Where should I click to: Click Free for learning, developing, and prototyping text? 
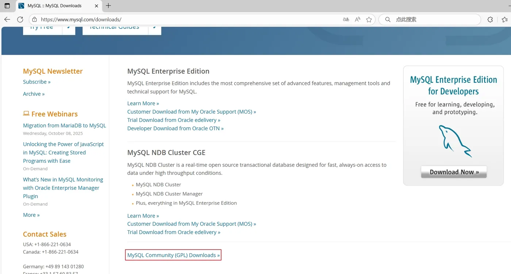coord(455,108)
